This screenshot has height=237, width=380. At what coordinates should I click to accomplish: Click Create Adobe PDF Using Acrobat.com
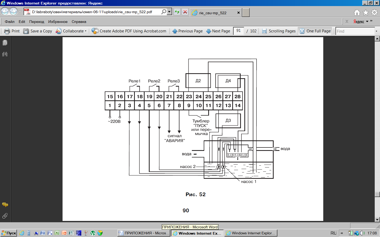pos(129,31)
